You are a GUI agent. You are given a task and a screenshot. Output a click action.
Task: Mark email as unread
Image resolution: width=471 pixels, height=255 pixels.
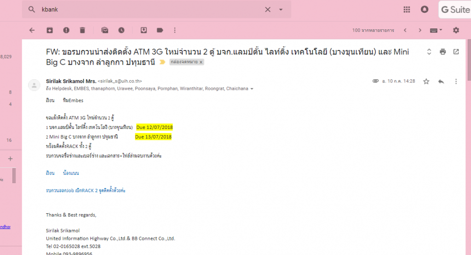pos(104,30)
